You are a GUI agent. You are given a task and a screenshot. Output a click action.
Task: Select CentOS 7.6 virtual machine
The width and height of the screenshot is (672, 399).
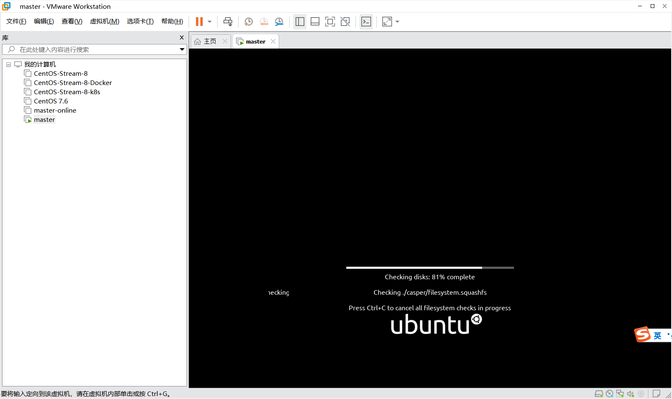pos(51,101)
